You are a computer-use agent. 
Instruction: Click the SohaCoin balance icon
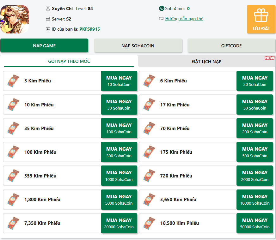click(162, 9)
